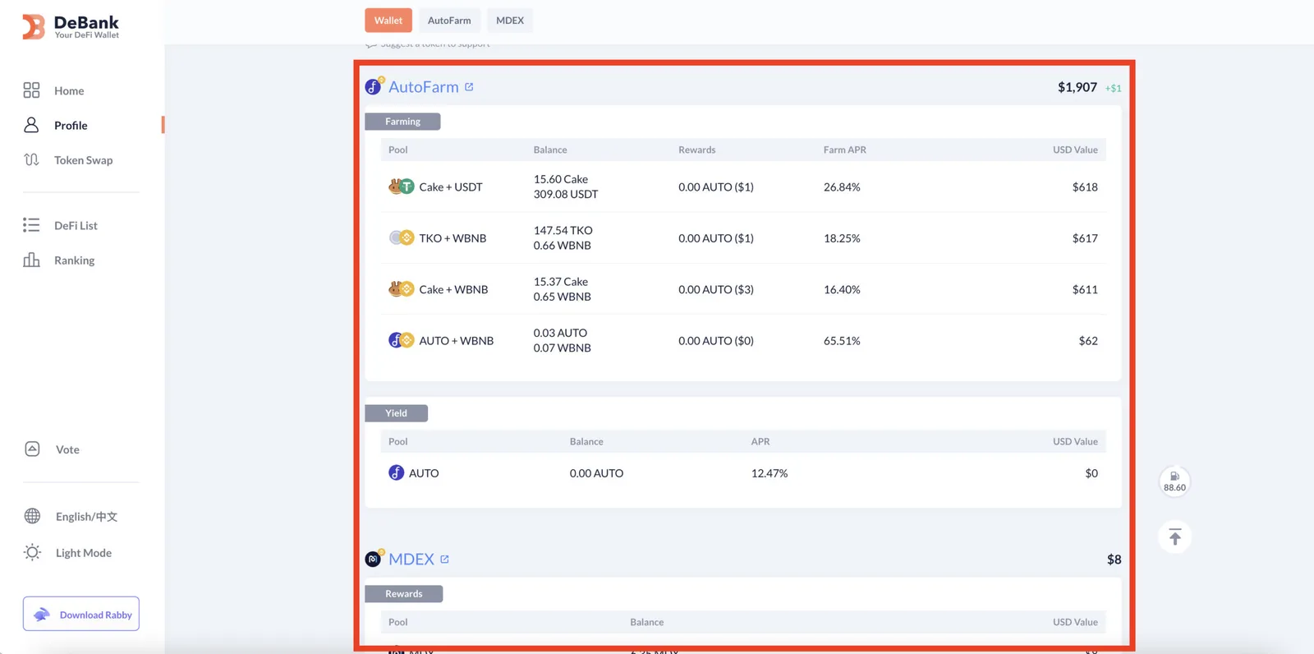Screen dimensions: 1314x654
Task: Click the Download Rabby button
Action: coord(81,614)
